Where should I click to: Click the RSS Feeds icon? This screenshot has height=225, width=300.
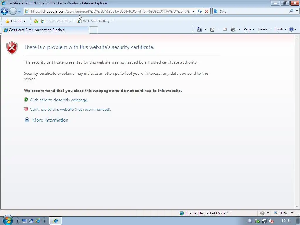point(212,30)
